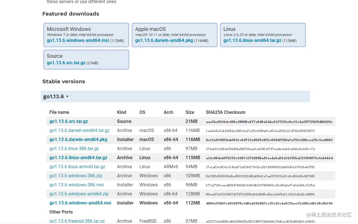
Task: Click the 128MB size of windows-amd64.zip
Action: pos(193,194)
